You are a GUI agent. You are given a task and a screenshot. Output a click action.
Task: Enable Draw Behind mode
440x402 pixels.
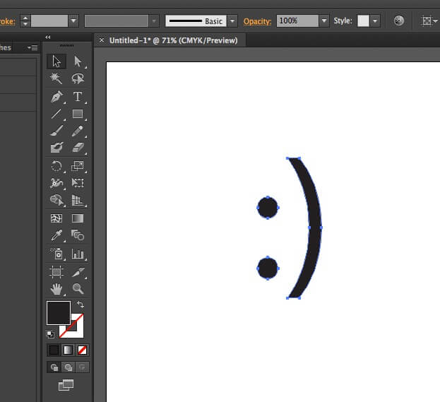(68, 367)
